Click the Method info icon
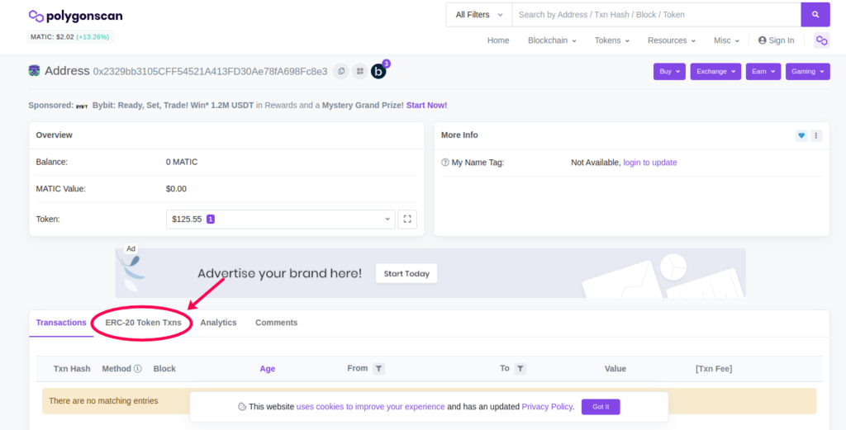Viewport: 846px width, 430px height. click(x=138, y=369)
